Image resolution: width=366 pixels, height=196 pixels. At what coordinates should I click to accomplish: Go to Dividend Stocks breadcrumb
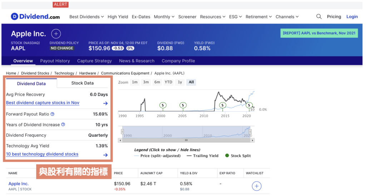point(35,73)
